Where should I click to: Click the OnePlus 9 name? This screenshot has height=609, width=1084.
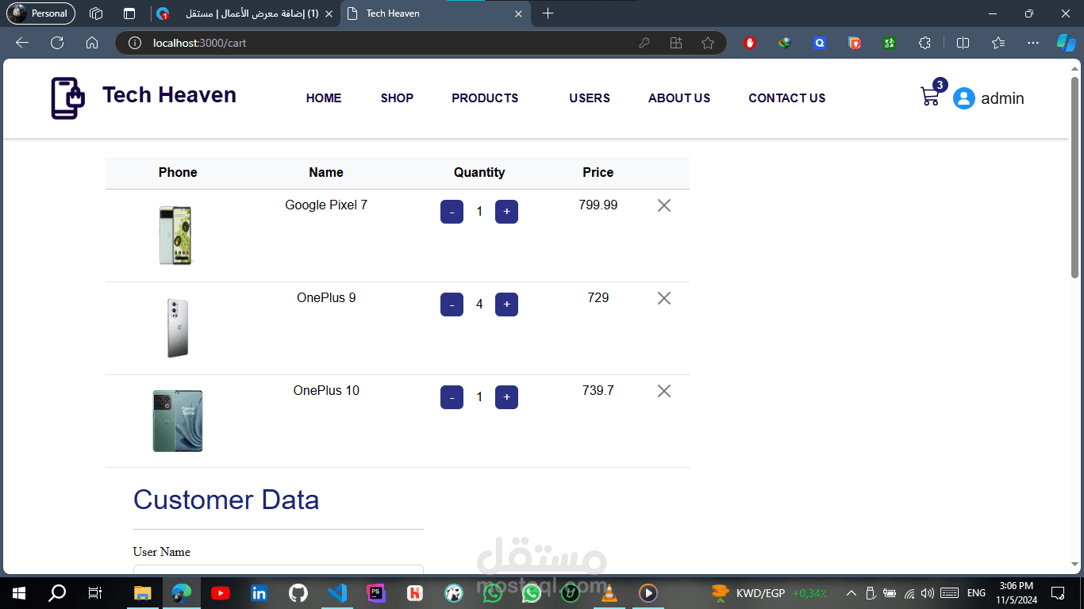tap(326, 298)
